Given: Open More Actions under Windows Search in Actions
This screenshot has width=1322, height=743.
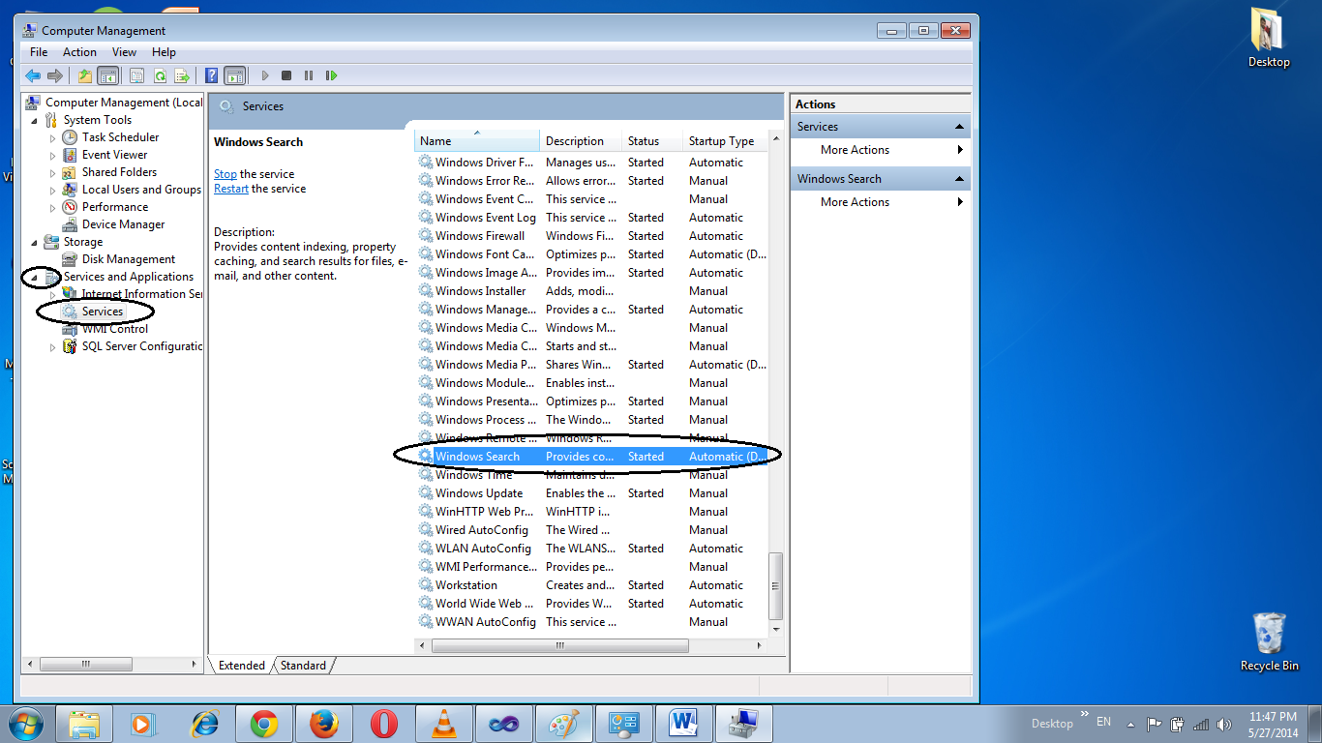Looking at the screenshot, I should coord(880,202).
